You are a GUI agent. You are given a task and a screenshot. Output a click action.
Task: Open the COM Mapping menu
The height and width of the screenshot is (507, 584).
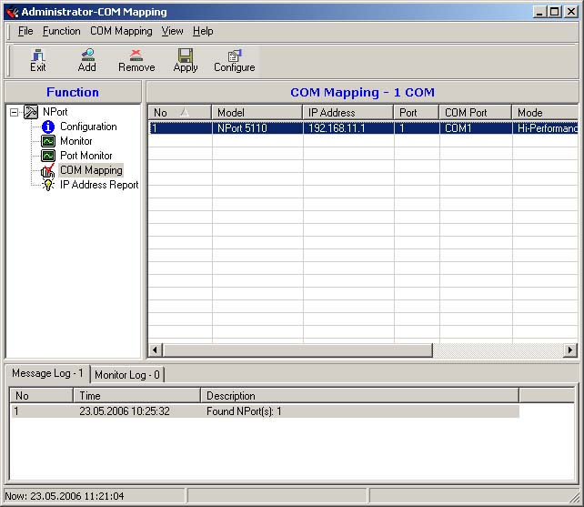click(121, 31)
